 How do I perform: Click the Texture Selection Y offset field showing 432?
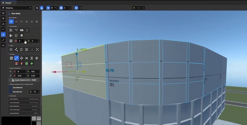click(33, 71)
